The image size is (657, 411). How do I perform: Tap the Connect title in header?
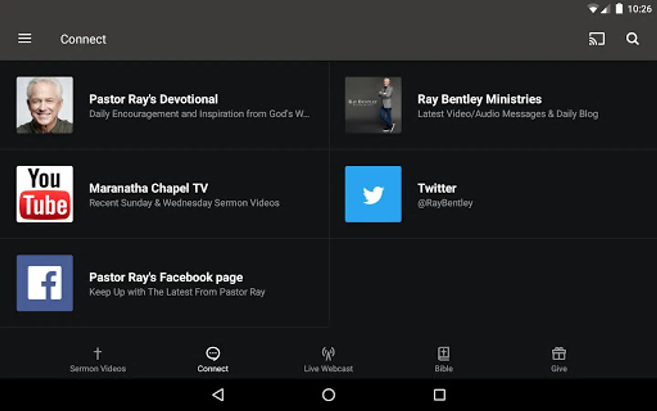tap(83, 39)
